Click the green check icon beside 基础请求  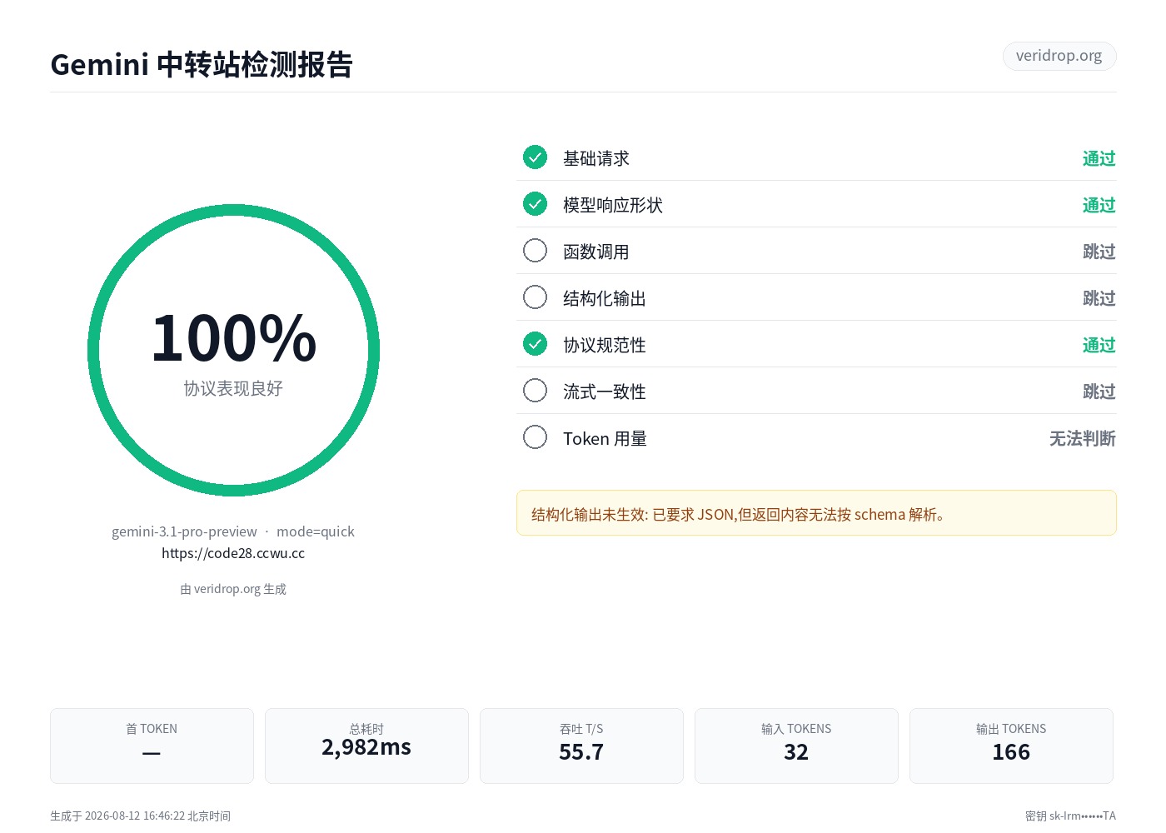point(535,157)
